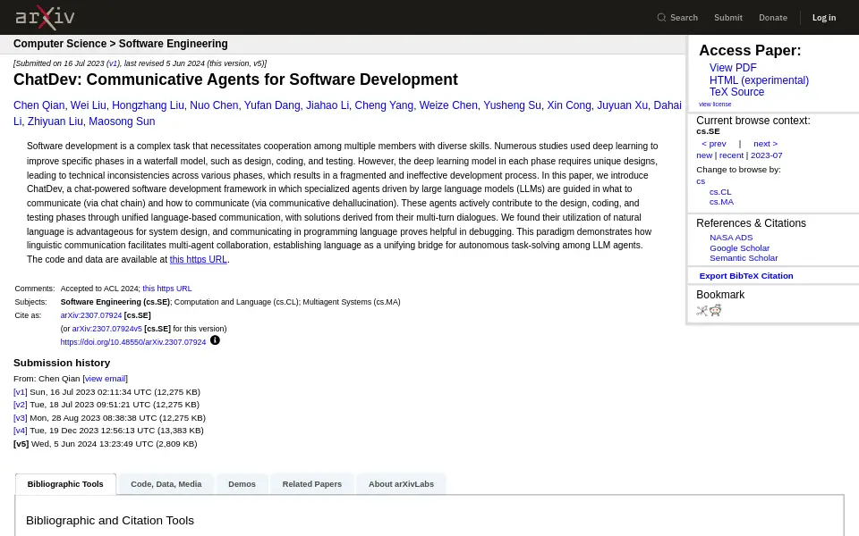Open 'this https URL' in abstract
Screen dimensions: 859x536
(x=199, y=259)
